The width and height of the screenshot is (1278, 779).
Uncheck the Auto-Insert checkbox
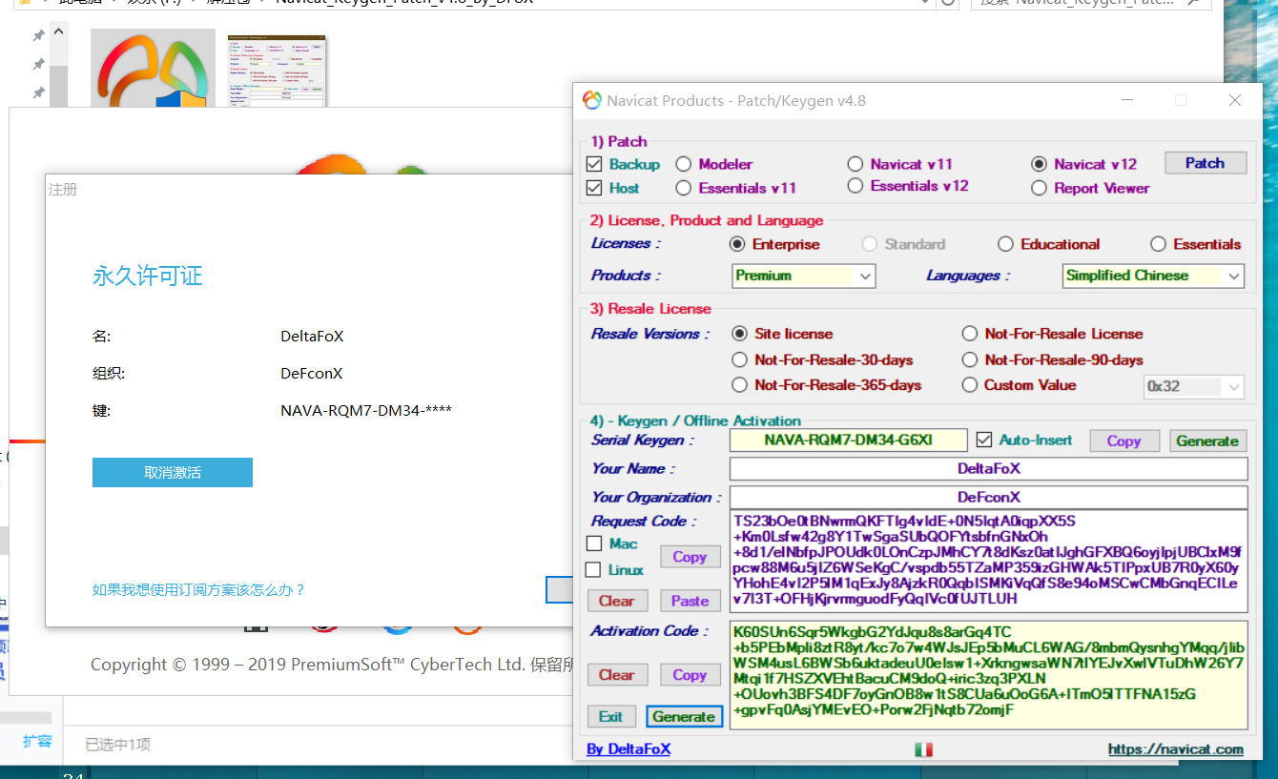pyautogui.click(x=984, y=440)
